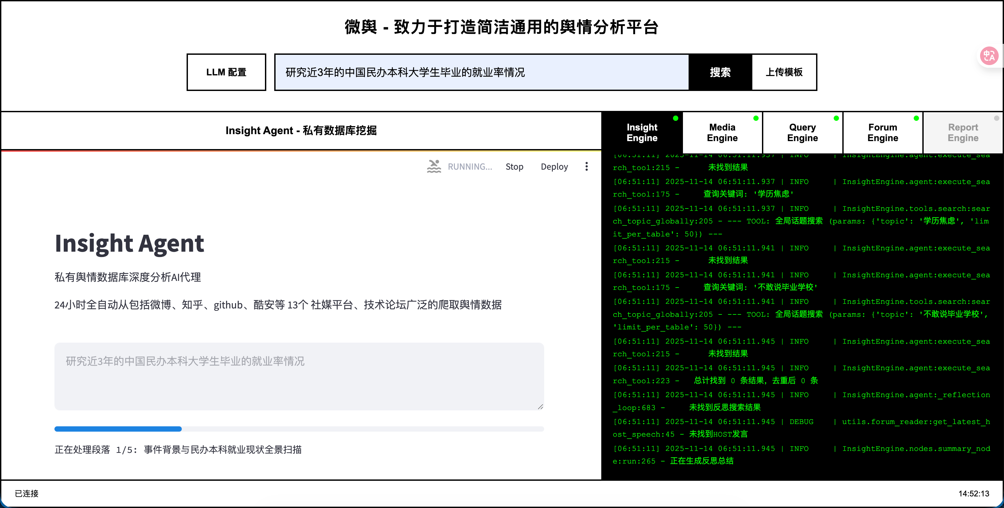Click the translate floating icon
Viewport: 1004px width, 508px height.
pyautogui.click(x=989, y=56)
